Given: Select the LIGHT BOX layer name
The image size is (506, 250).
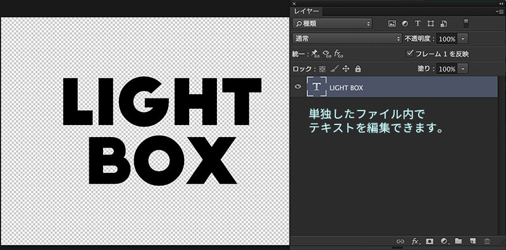Looking at the screenshot, I should click(x=346, y=88).
